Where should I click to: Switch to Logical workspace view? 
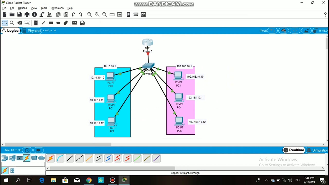[11, 31]
